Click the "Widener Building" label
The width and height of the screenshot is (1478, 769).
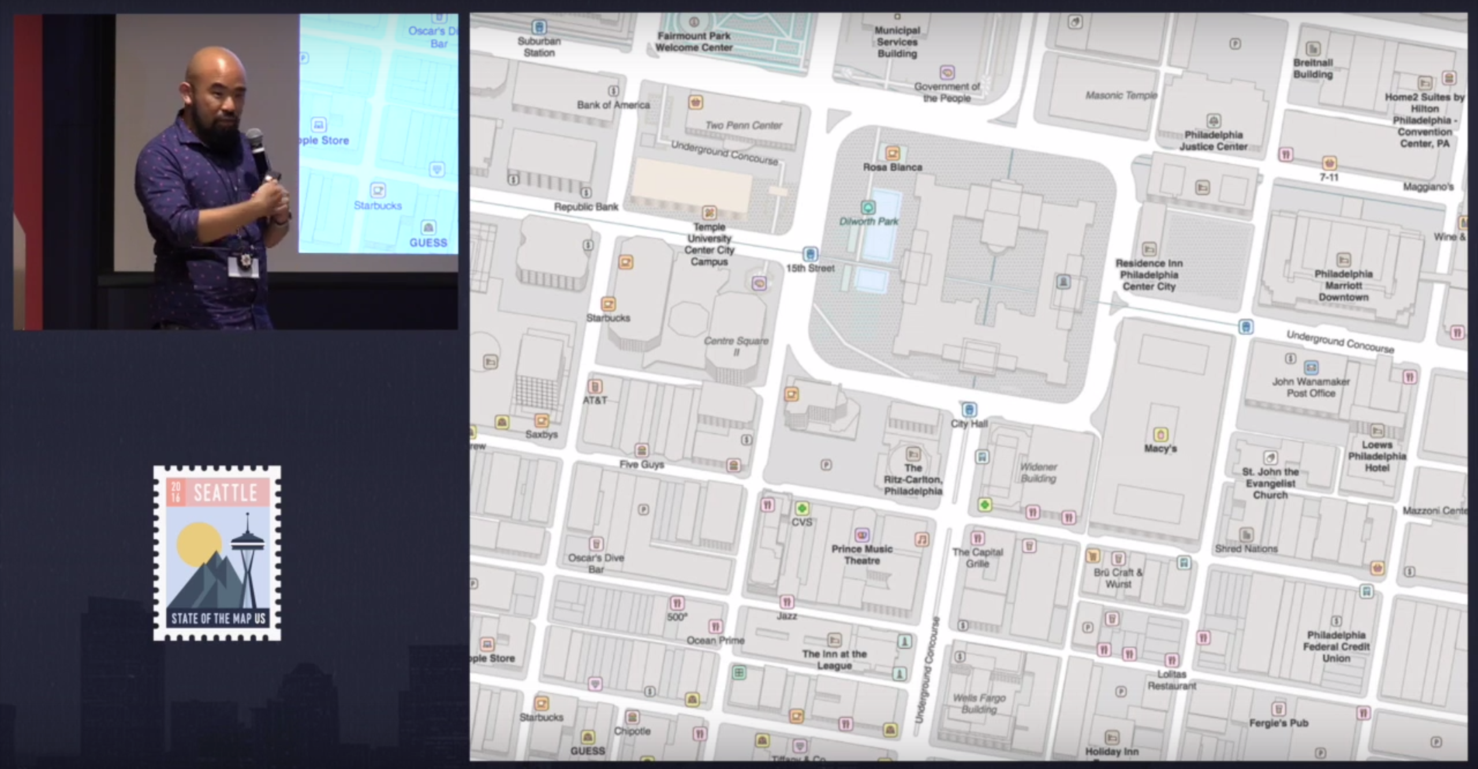click(x=1038, y=472)
